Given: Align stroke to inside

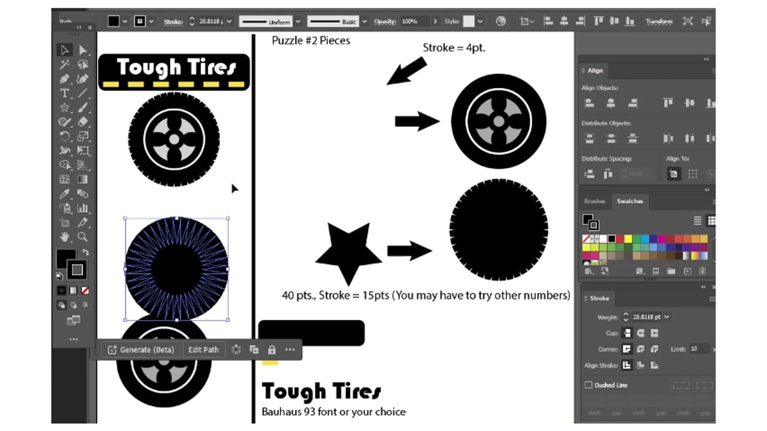Looking at the screenshot, I should tap(641, 365).
